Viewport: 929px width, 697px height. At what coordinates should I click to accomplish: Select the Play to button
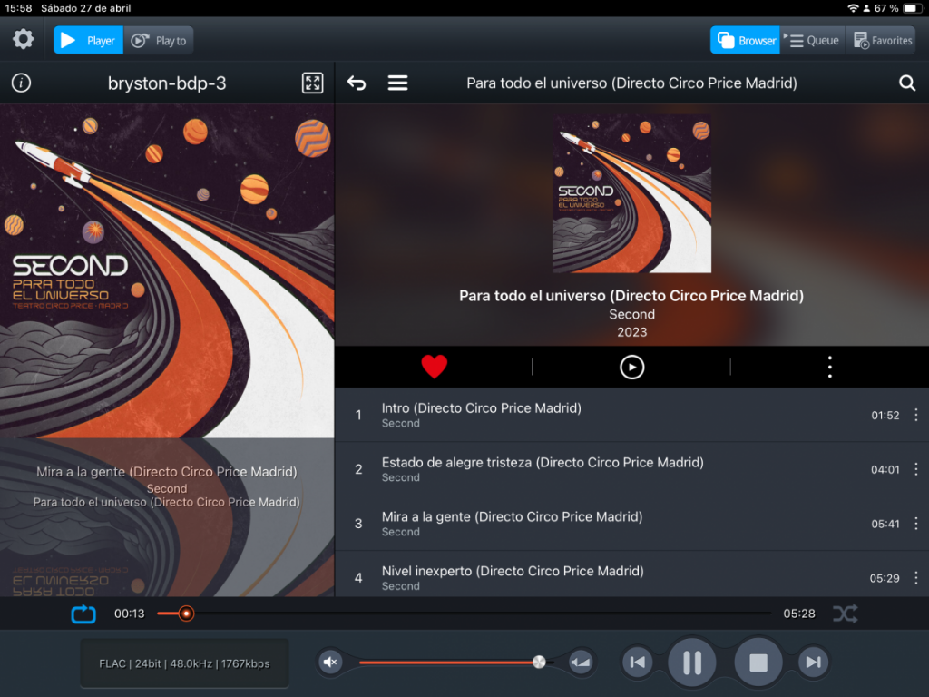[x=159, y=40]
